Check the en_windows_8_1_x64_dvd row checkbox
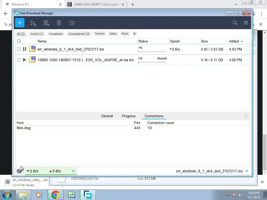267x200 pixels. coord(19,49)
